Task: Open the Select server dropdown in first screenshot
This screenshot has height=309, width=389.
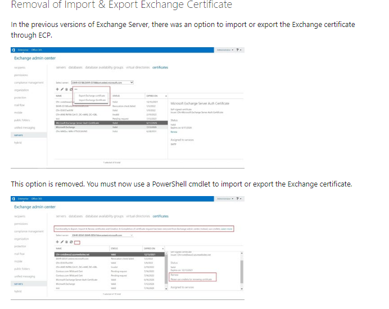Action: click(102, 83)
